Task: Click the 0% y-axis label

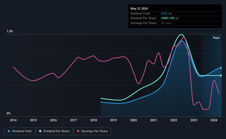Action: coord(9,113)
